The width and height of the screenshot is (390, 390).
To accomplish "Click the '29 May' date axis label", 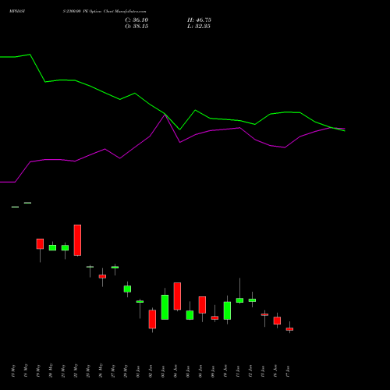I will click(x=126, y=370).
